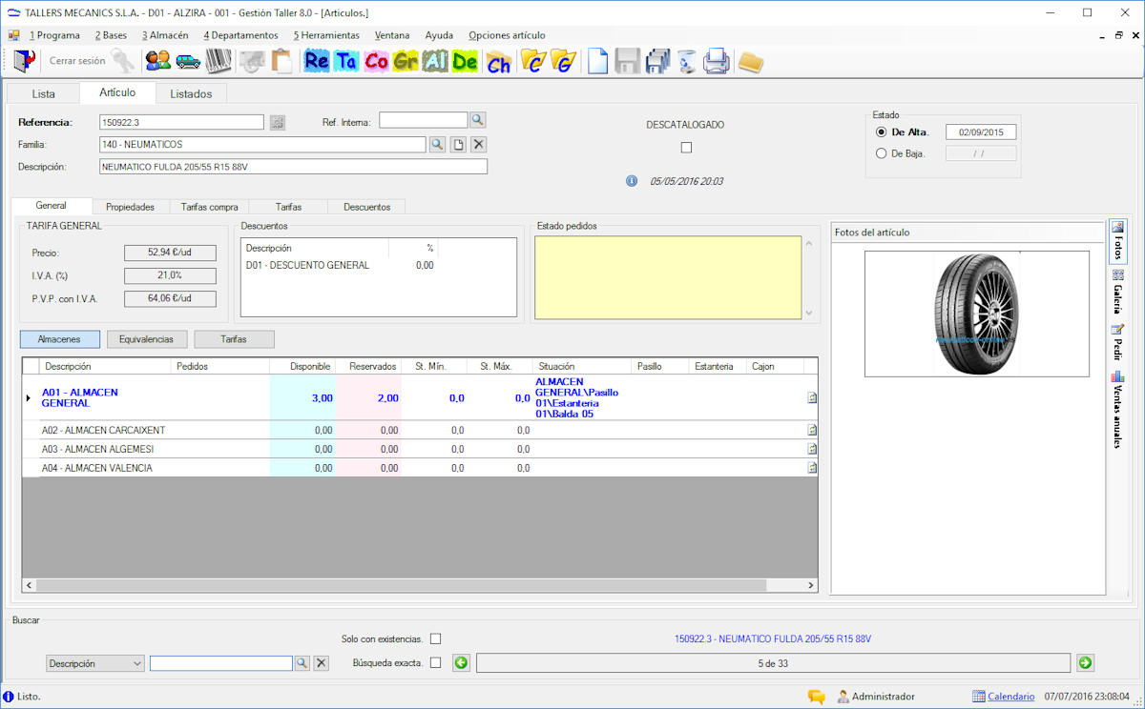Viewport: 1145px width, 709px height.
Task: Click the tire photo thumbnail
Action: [x=976, y=314]
